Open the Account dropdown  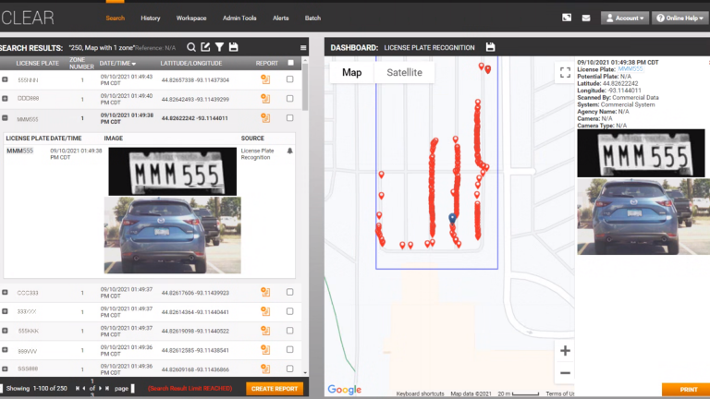(x=624, y=18)
